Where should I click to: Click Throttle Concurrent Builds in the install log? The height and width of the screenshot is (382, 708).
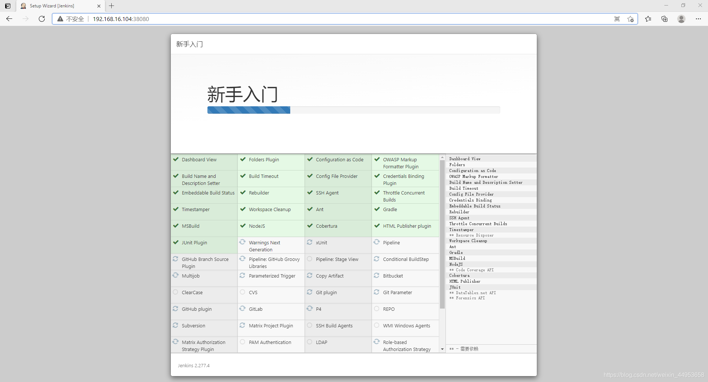coord(478,224)
